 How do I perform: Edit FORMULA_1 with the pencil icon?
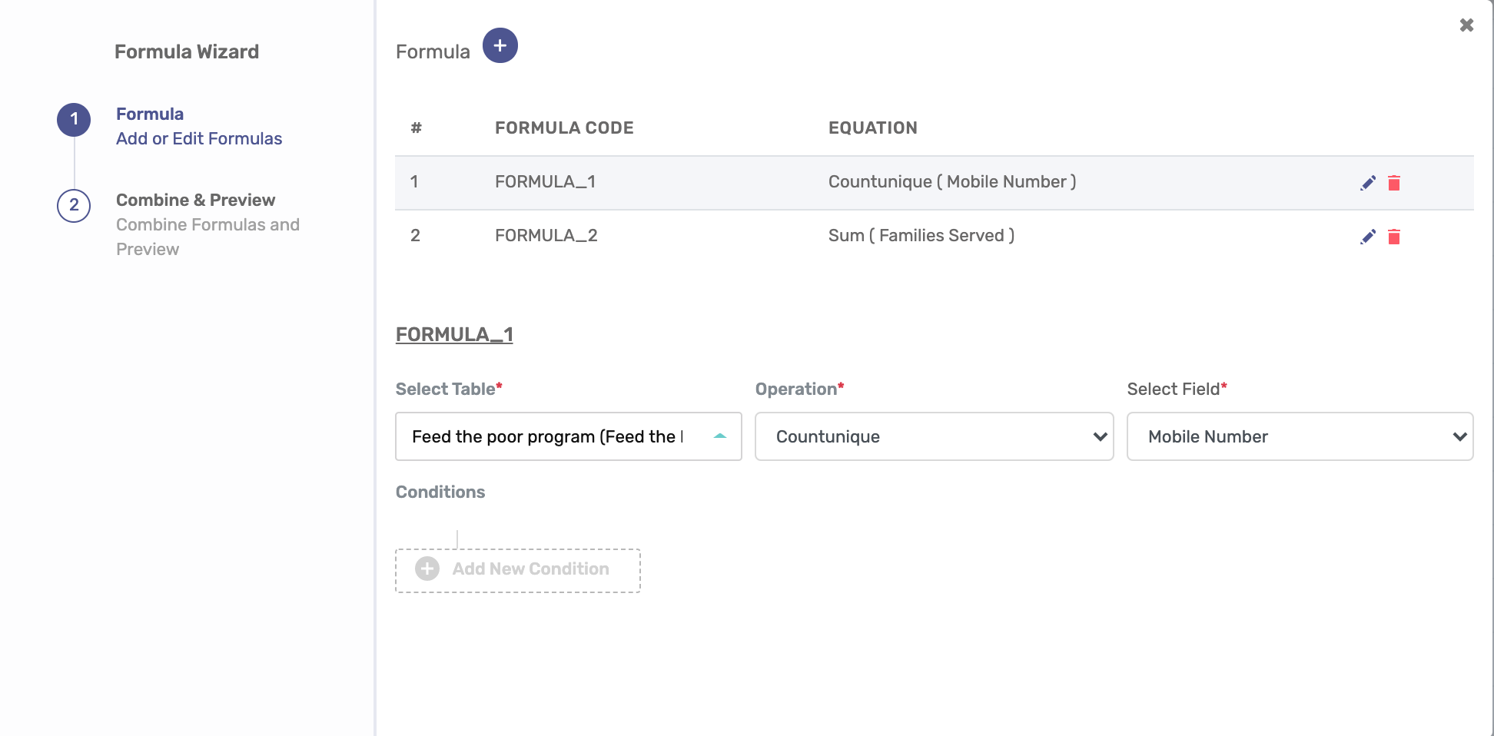click(x=1368, y=183)
